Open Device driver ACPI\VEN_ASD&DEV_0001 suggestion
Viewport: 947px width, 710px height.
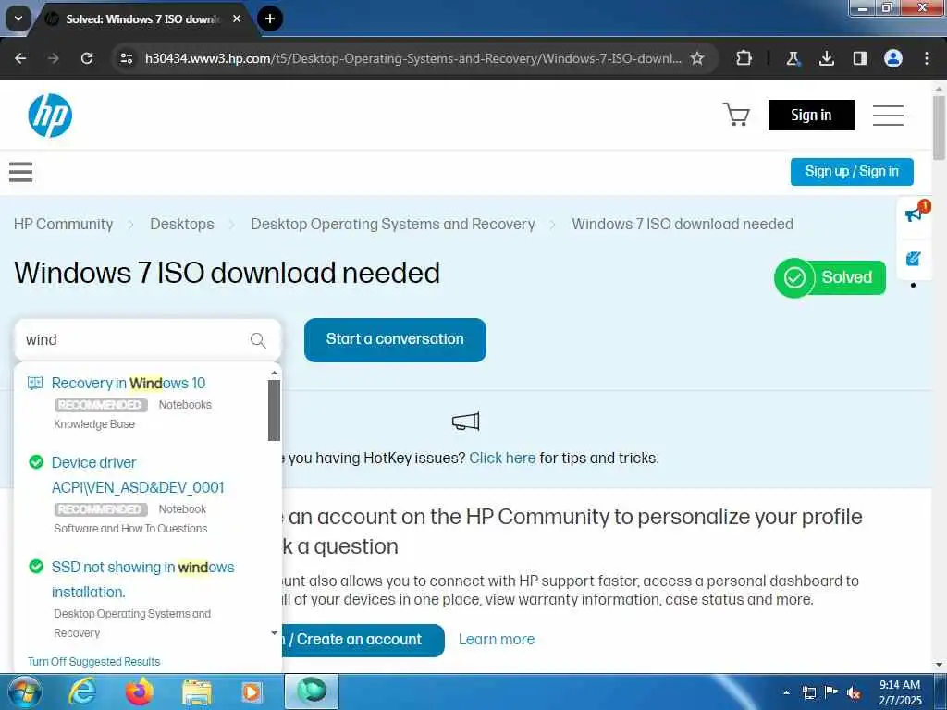(x=138, y=475)
